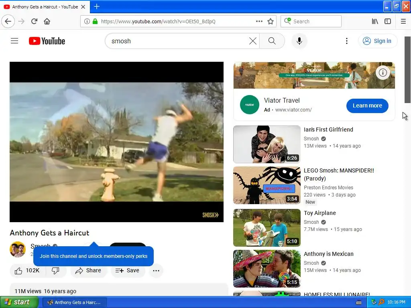Click the clock showing 10:16 PM

click(x=396, y=302)
